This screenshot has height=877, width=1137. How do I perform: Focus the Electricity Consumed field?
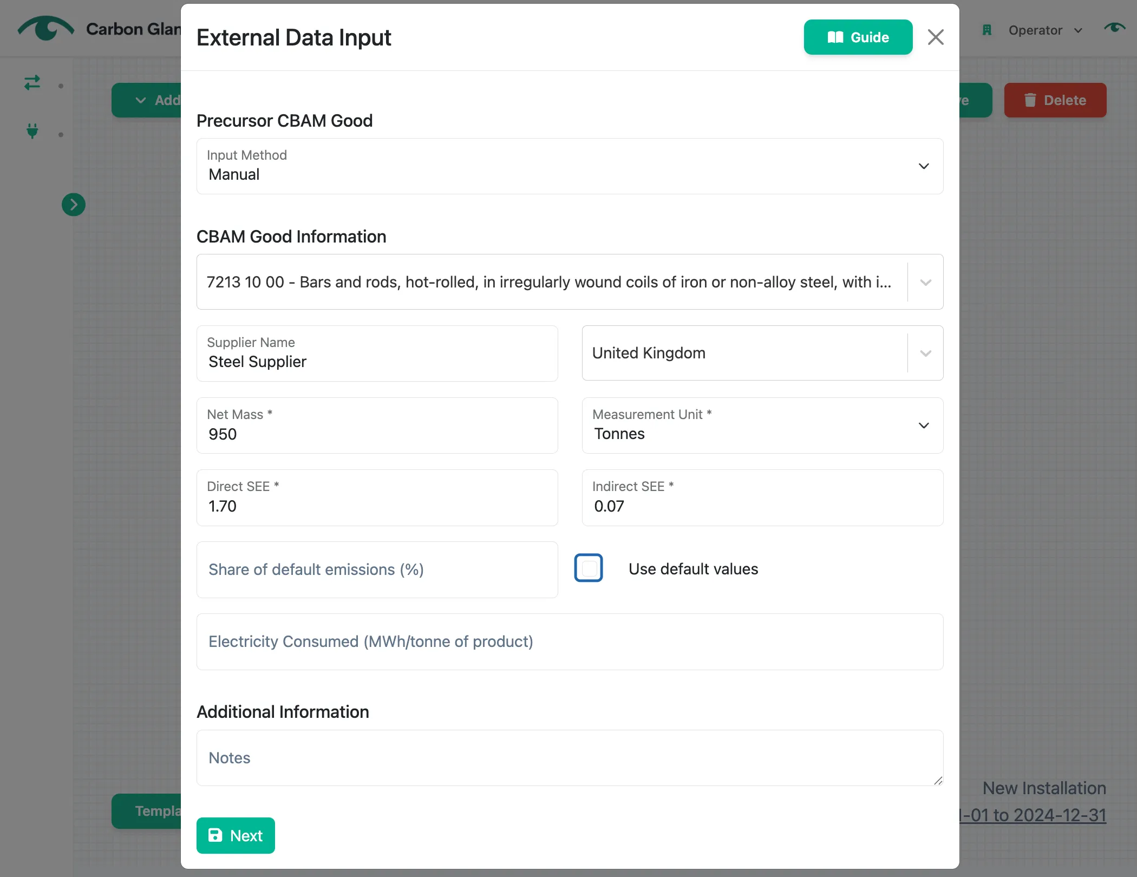570,642
